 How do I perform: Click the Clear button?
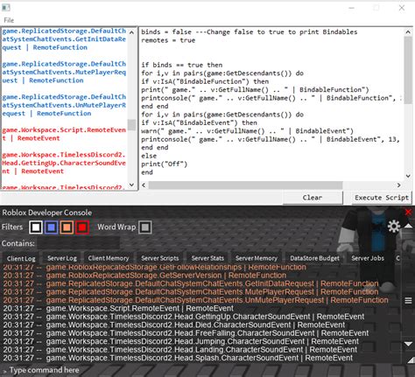coord(313,198)
